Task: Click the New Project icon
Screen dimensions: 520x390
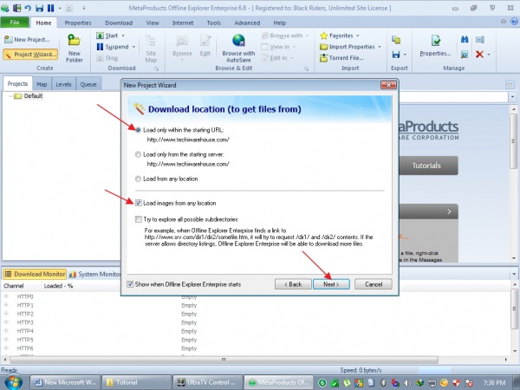Action: (9, 40)
